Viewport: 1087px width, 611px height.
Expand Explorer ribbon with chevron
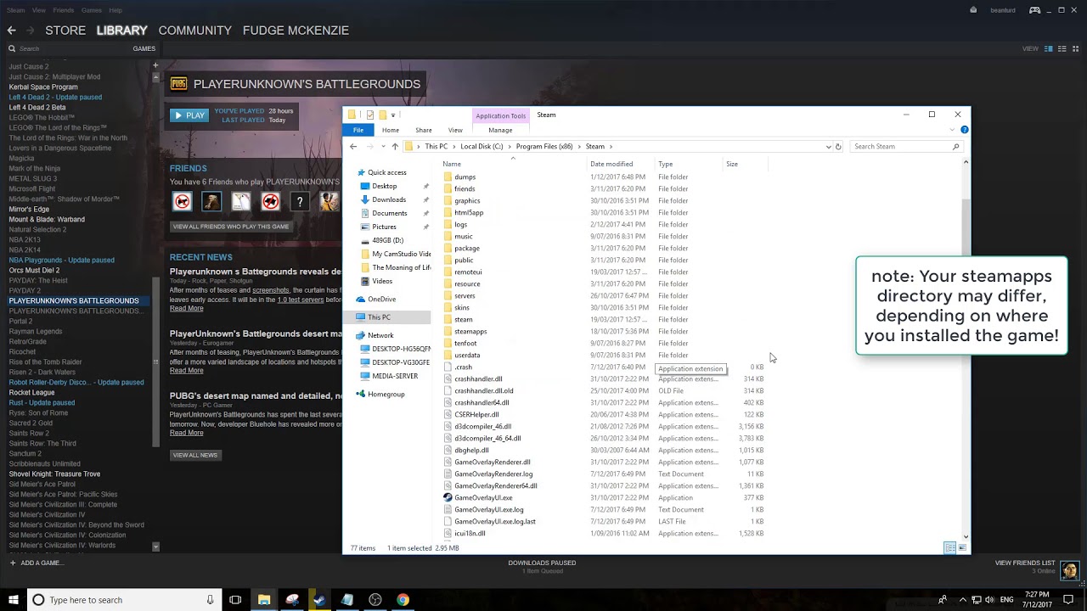pos(953,130)
